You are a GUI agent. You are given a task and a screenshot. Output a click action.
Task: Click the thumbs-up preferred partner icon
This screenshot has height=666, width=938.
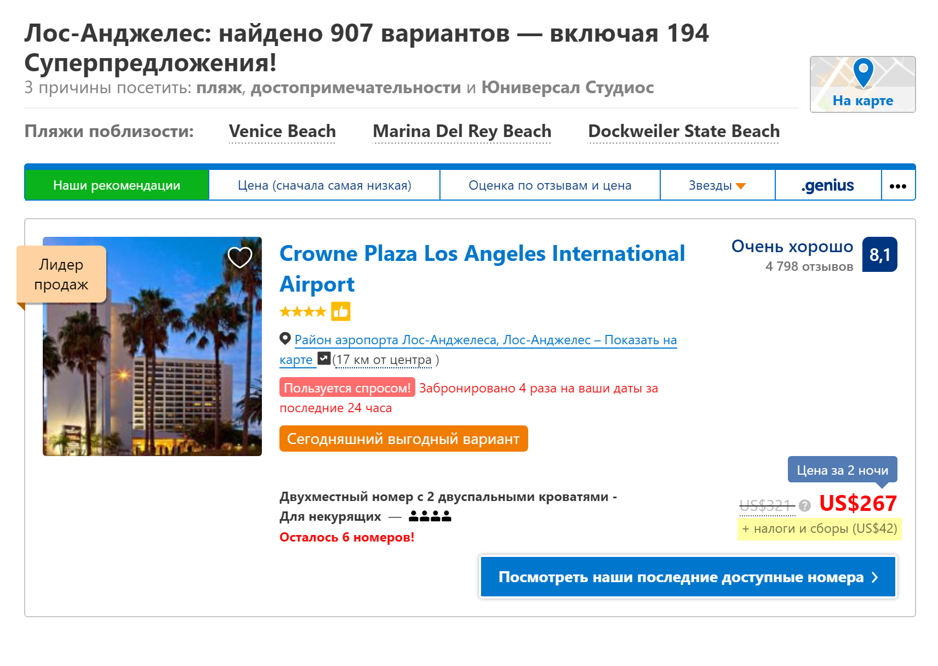pyautogui.click(x=340, y=312)
